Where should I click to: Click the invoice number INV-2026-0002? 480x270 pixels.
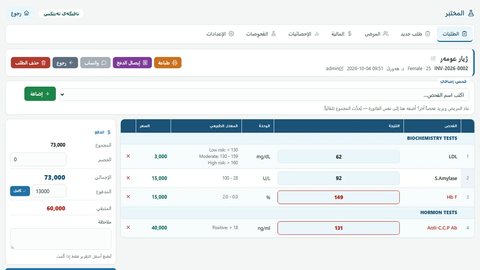pyautogui.click(x=451, y=69)
